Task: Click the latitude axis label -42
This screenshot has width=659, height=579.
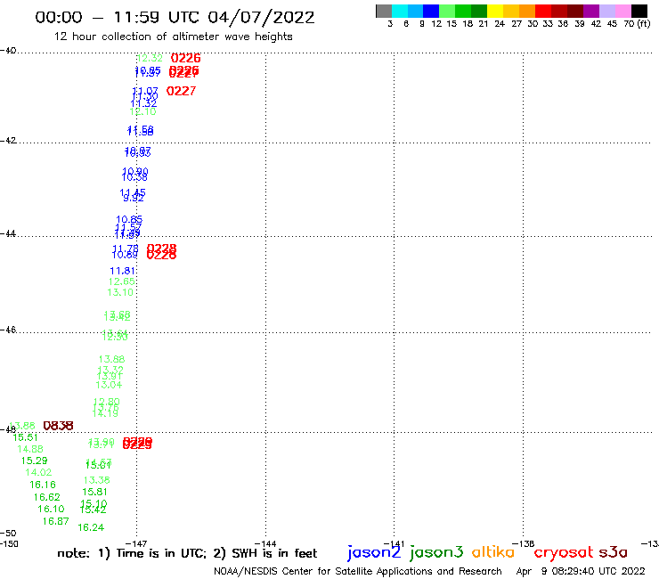Action: [8, 140]
